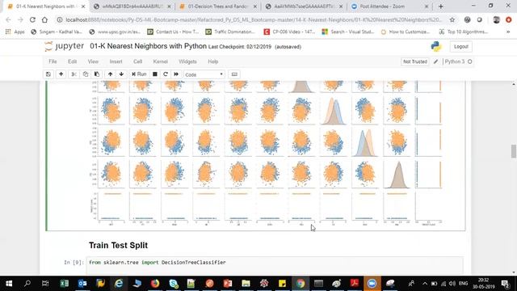517x291 pixels.
Task: Open the Insert menu in Jupyter
Action: point(116,61)
